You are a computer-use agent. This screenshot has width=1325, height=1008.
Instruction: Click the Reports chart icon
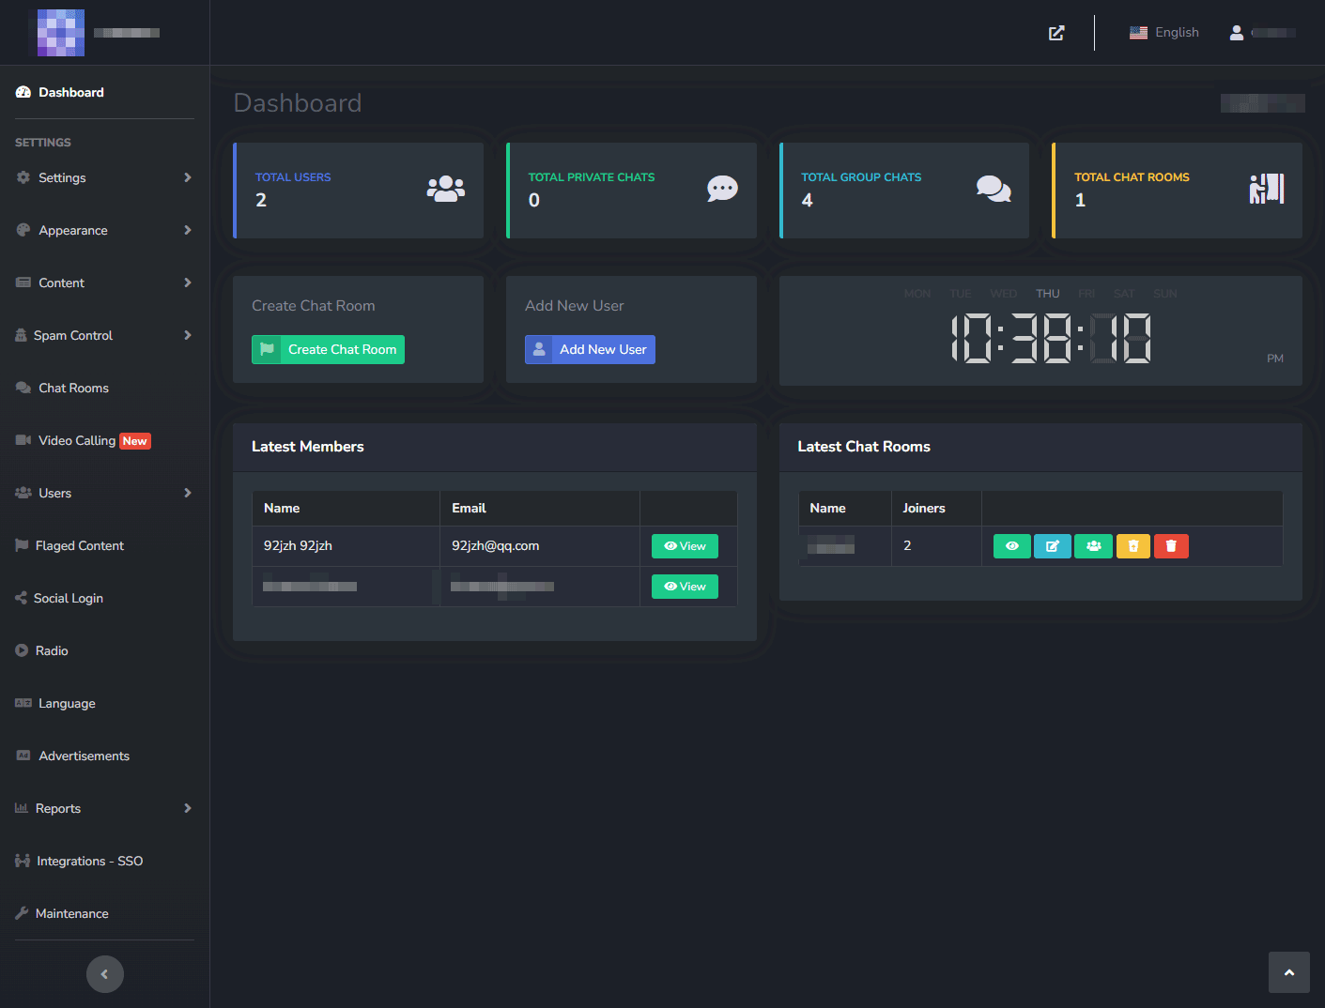pyautogui.click(x=22, y=808)
